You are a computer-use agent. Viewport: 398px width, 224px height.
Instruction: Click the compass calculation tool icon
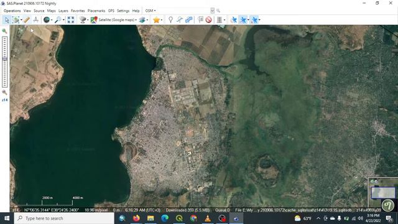tap(36, 20)
